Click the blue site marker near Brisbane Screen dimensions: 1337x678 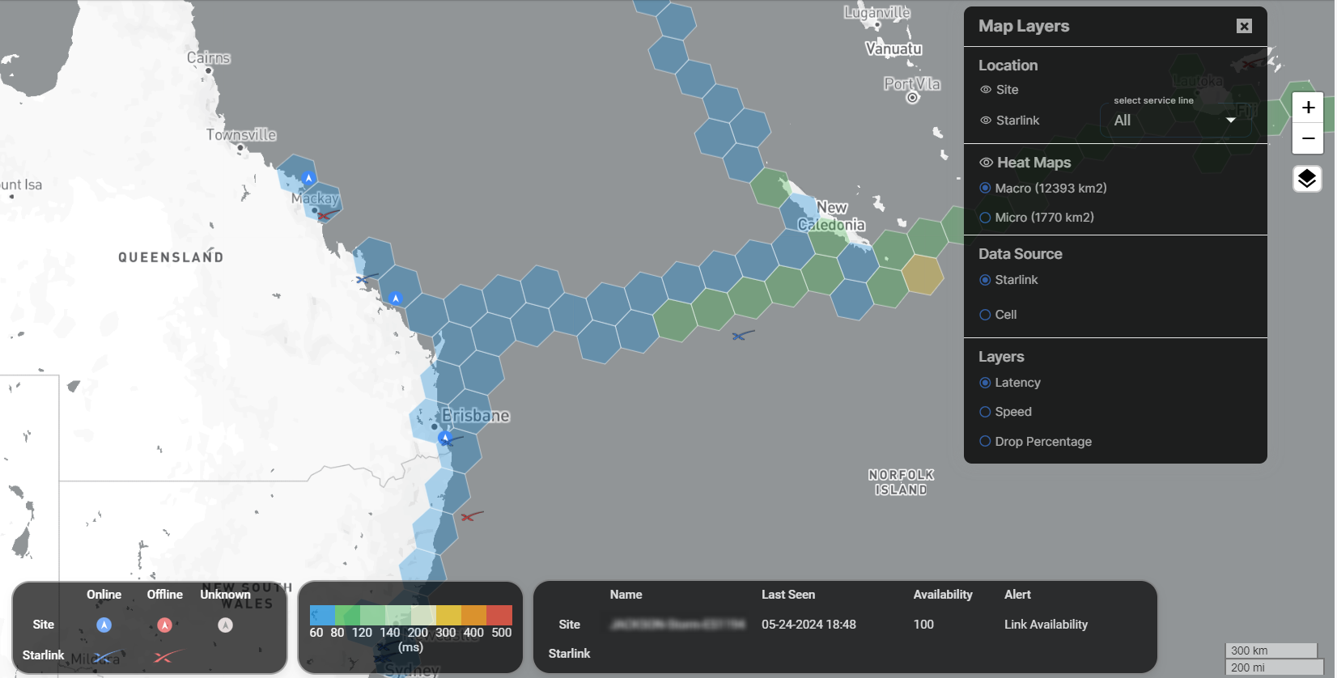(444, 437)
